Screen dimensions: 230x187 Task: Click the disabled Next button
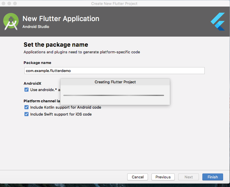[x=189, y=177]
